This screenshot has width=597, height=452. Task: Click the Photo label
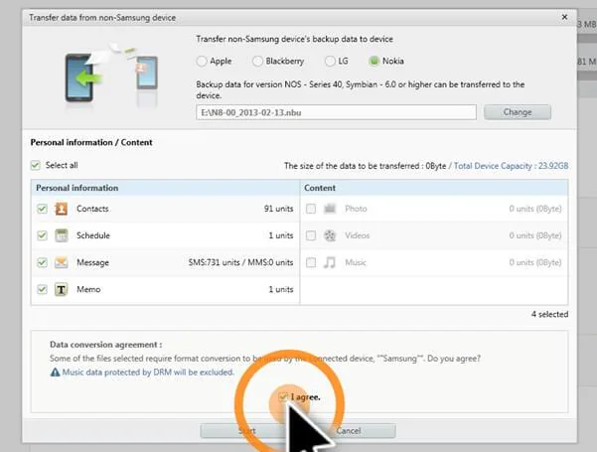pos(356,209)
